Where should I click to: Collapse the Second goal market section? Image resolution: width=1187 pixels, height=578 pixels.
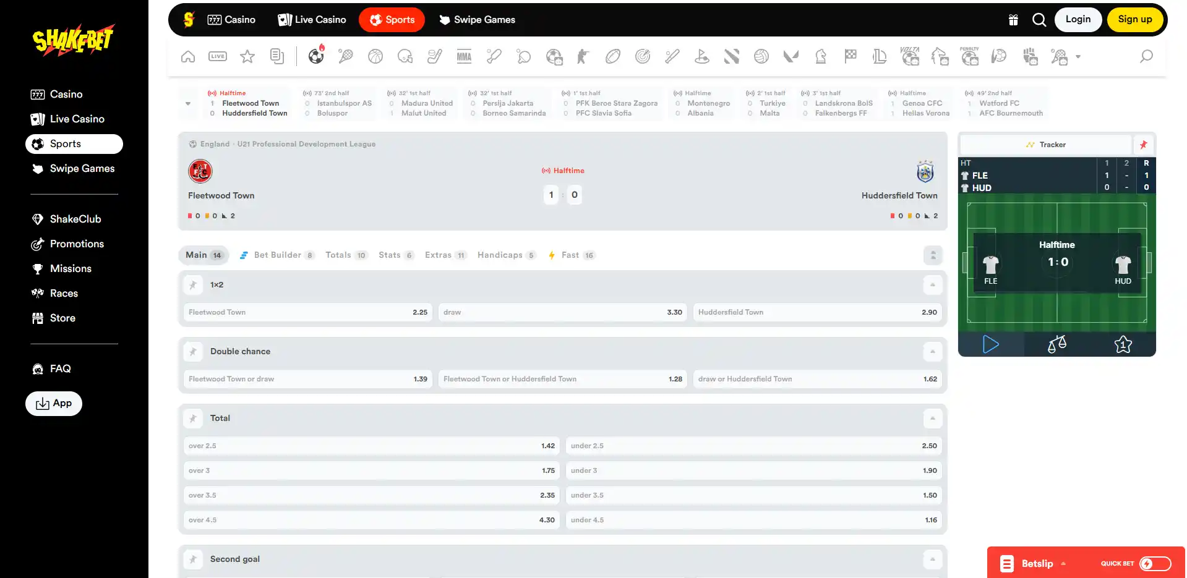(x=933, y=559)
